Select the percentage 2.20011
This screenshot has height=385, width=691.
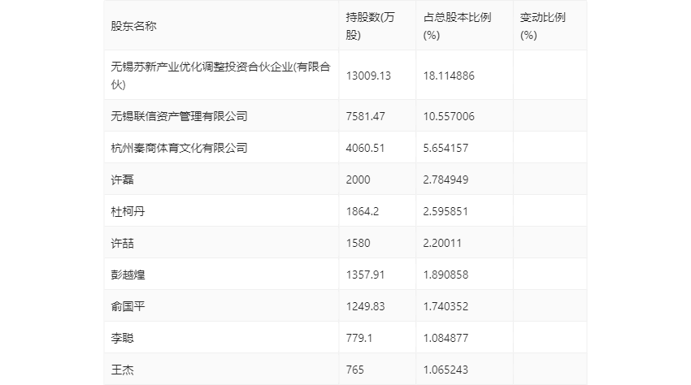click(442, 243)
